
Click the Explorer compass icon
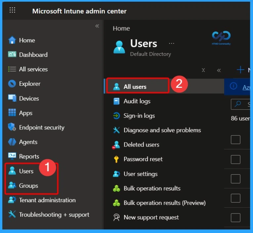(12, 83)
